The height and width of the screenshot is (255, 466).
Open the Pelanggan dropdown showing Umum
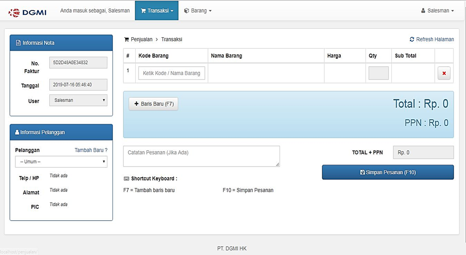click(x=61, y=162)
